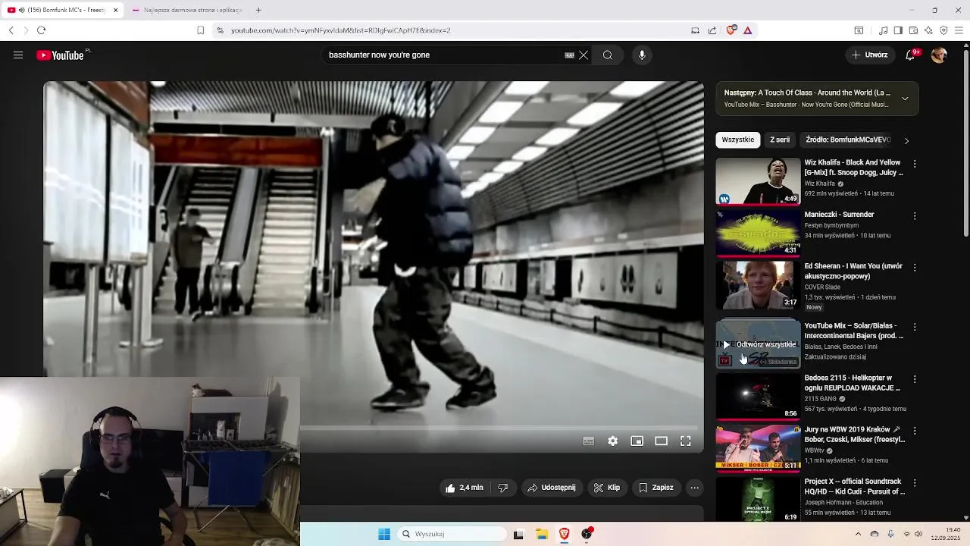Open the Leo AI assistant toolbar icon
The height and width of the screenshot is (546, 970).
point(928,30)
